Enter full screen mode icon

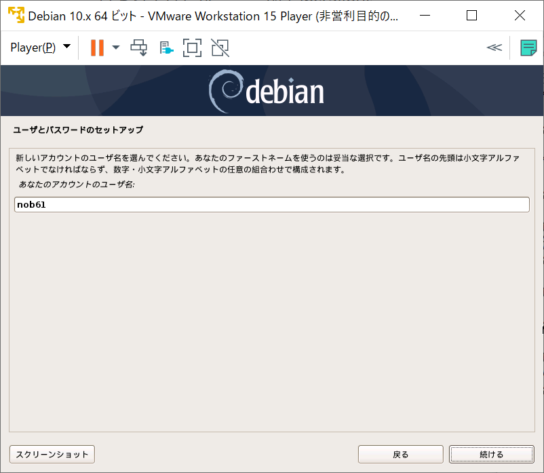pos(192,48)
